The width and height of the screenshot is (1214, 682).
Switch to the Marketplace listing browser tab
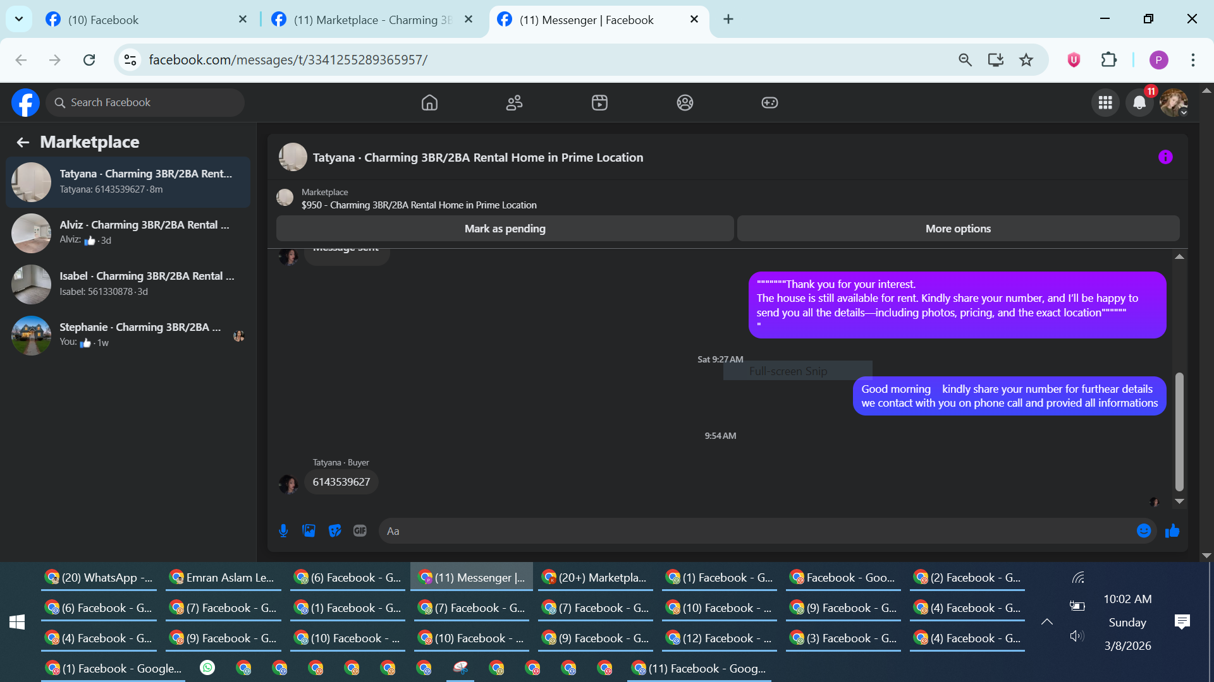(x=373, y=20)
